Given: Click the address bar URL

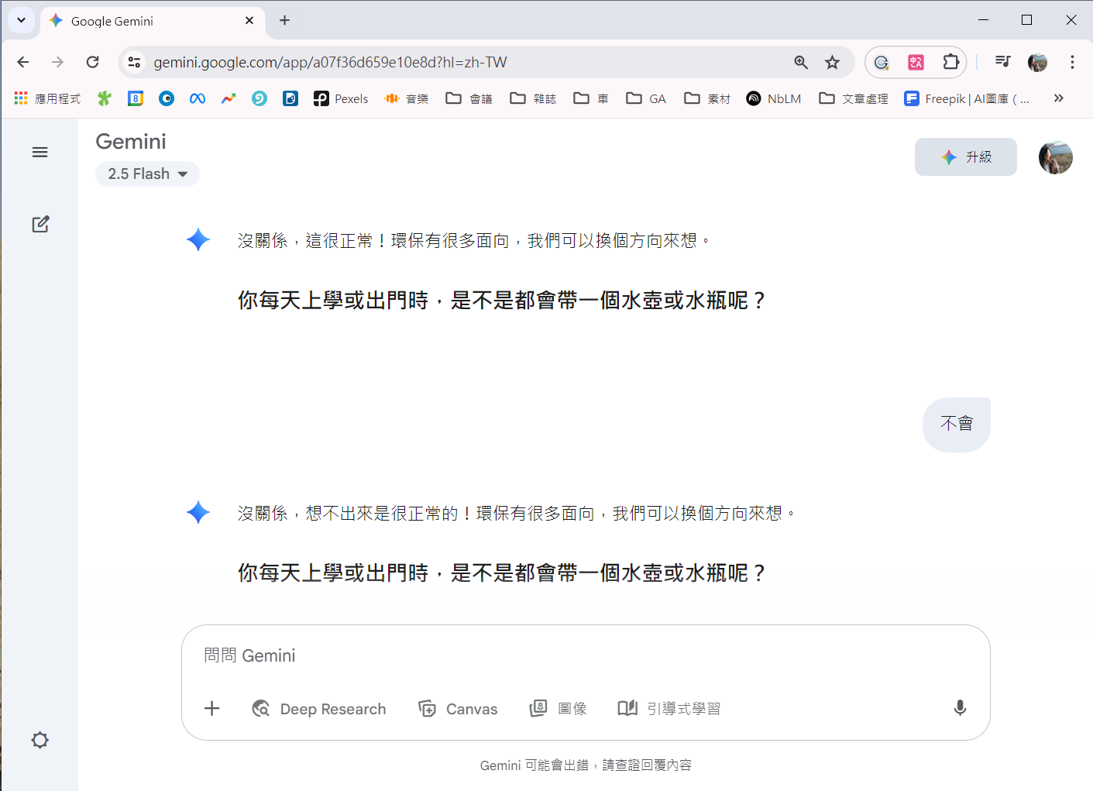Looking at the screenshot, I should [x=330, y=62].
